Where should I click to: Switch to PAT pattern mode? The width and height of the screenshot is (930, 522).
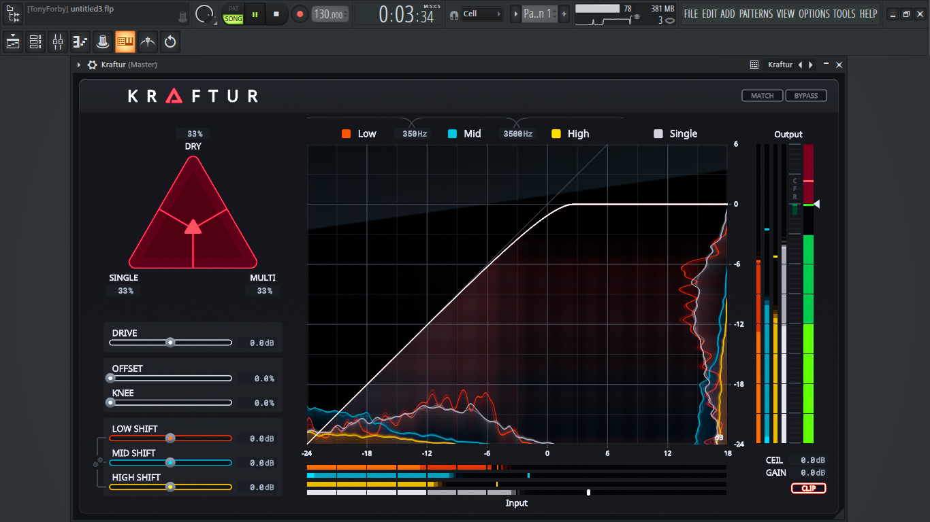(234, 8)
